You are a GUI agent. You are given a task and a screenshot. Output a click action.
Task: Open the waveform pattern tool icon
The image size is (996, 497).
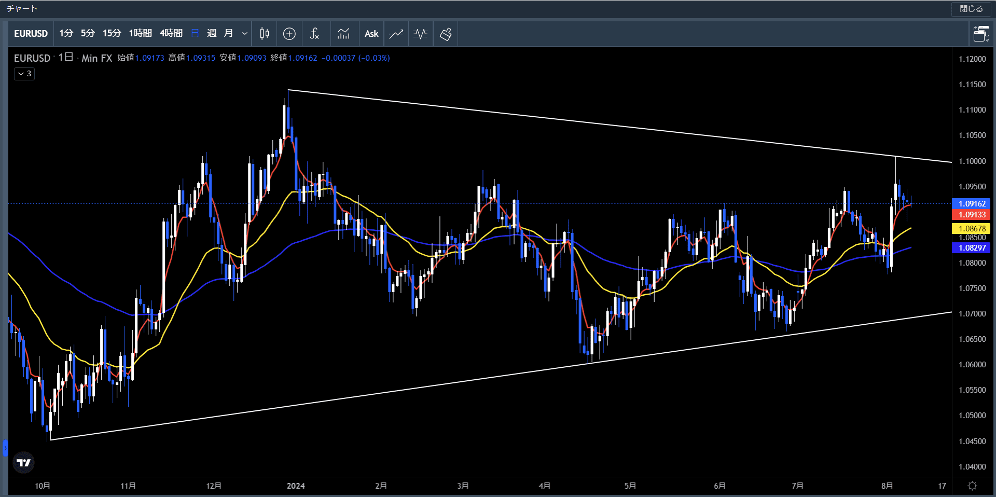pos(421,34)
